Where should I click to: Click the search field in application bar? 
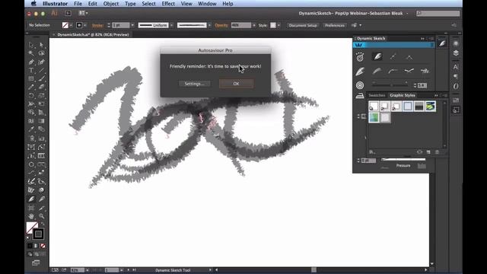[x=438, y=14]
